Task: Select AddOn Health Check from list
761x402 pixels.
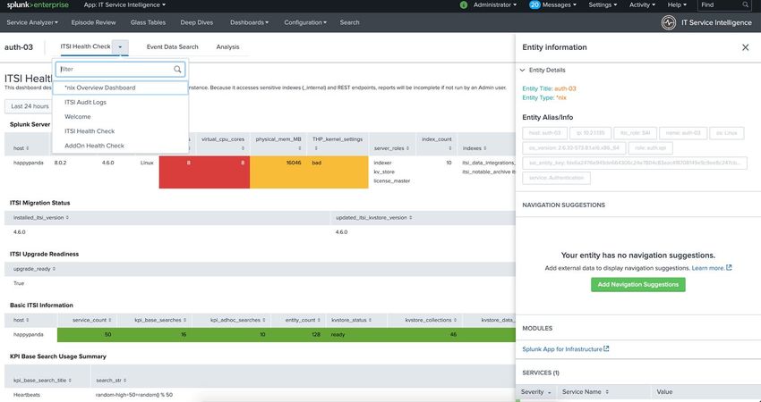Action: tap(121, 146)
